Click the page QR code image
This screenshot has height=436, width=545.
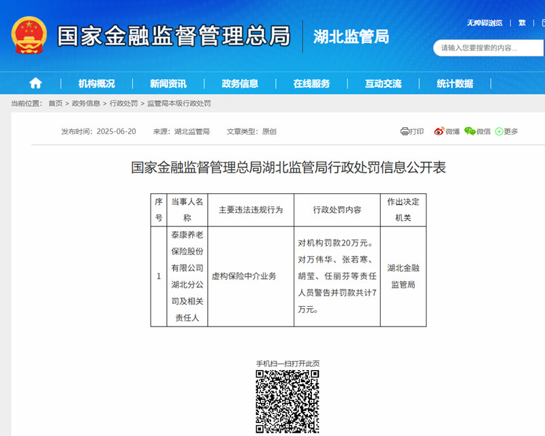point(287,401)
